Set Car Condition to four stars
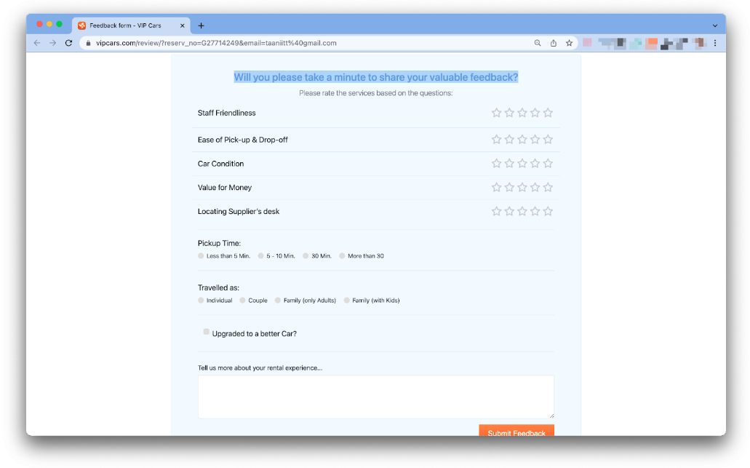Image resolution: width=750 pixels, height=468 pixels. (x=535, y=164)
